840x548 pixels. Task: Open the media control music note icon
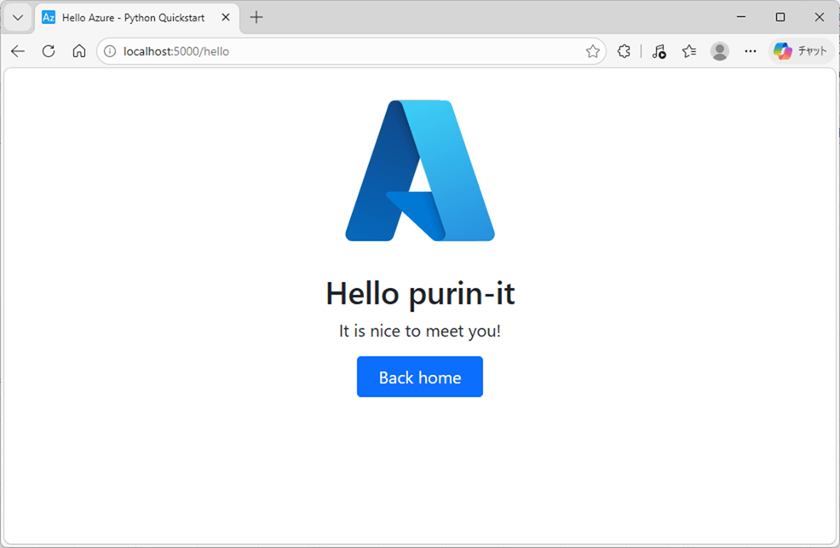659,51
